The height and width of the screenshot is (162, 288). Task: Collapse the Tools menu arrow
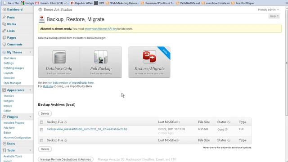click(30, 150)
